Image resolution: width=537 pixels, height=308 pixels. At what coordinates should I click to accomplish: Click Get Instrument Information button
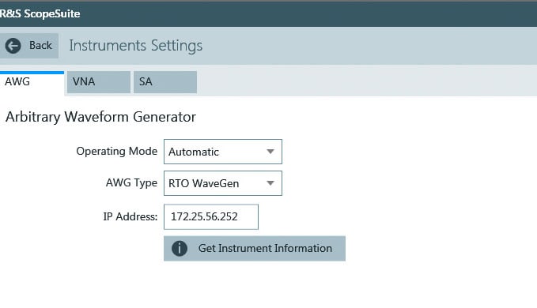click(x=255, y=249)
